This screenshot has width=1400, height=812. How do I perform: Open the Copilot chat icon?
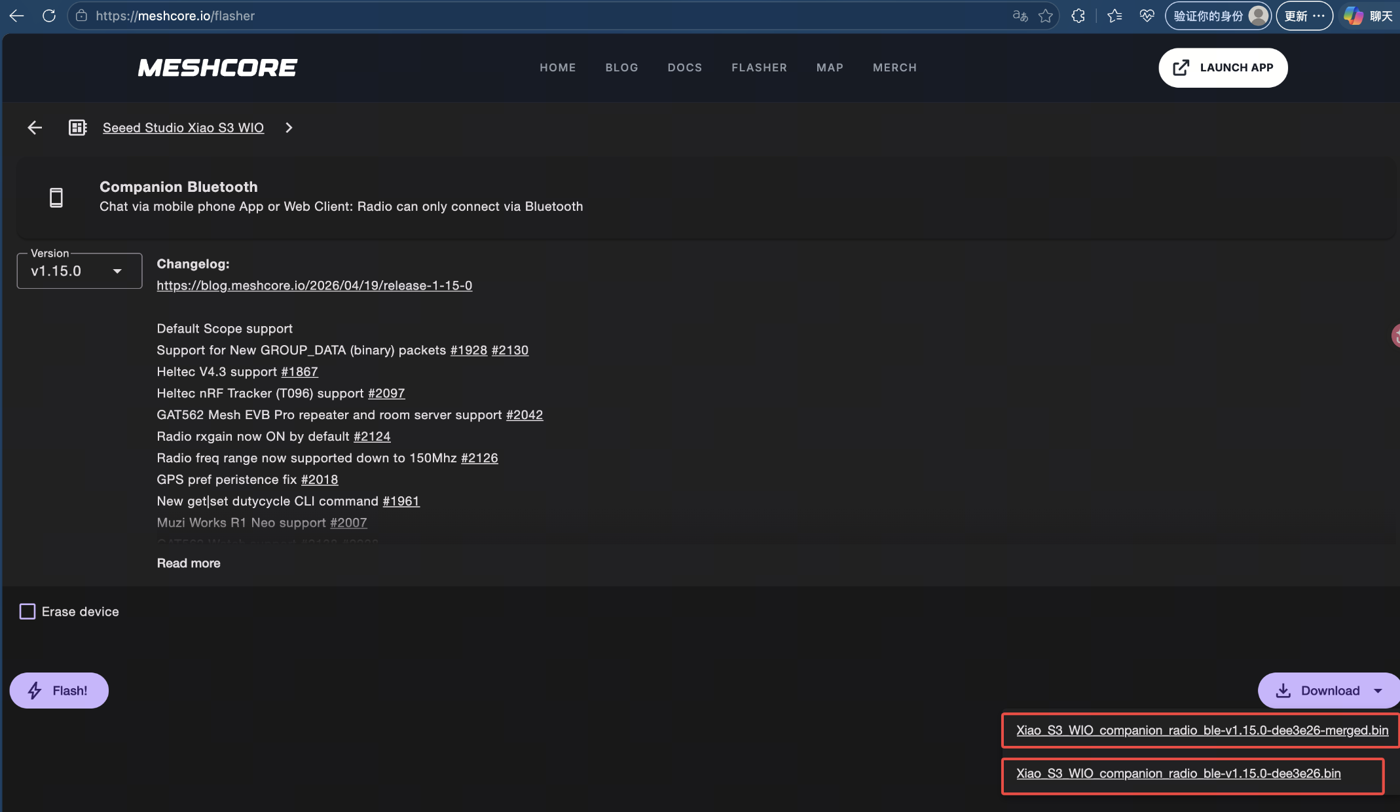pyautogui.click(x=1354, y=16)
